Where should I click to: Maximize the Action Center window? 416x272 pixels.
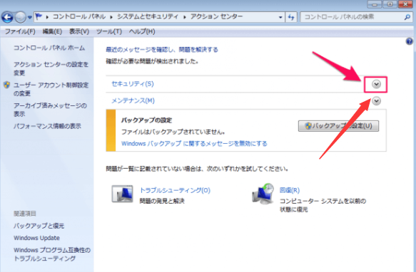point(390,4)
